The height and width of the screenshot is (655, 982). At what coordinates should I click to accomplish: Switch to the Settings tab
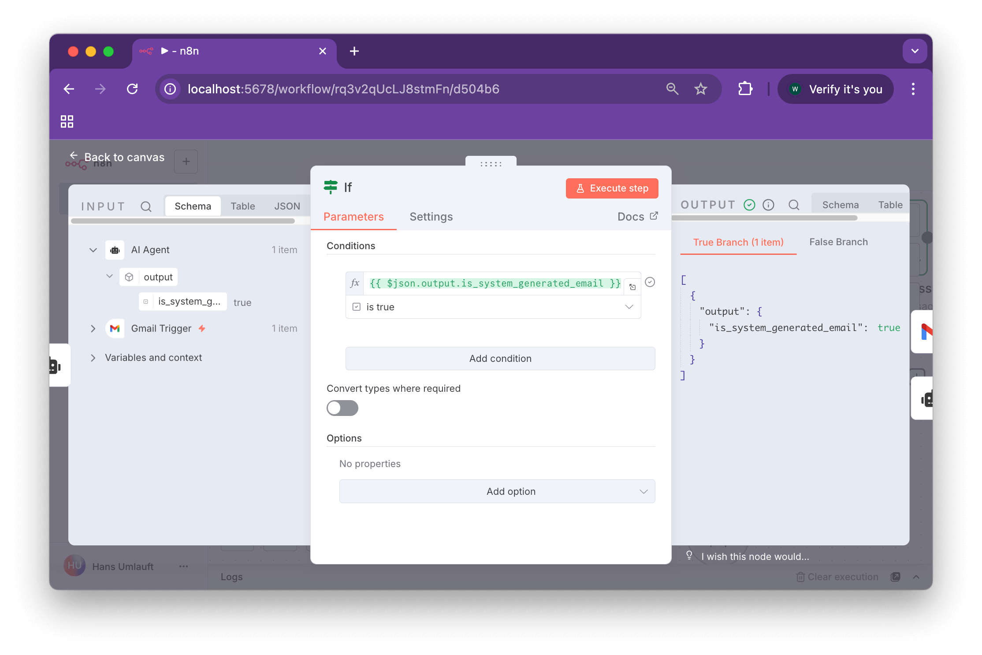[431, 217]
